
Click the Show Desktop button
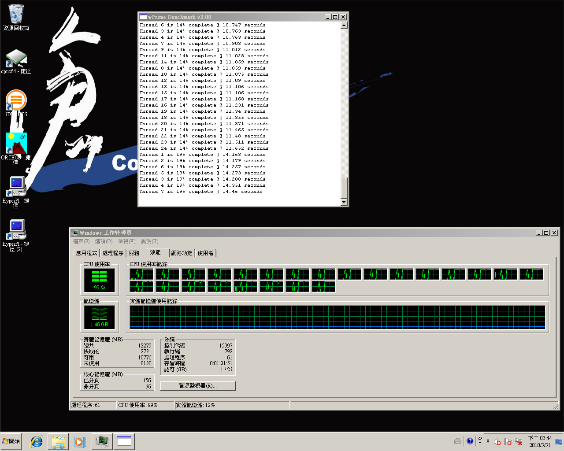point(559,441)
